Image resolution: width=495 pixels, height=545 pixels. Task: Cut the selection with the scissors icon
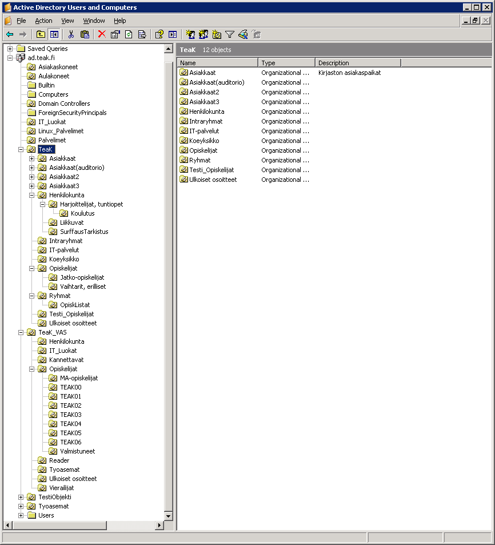[x=71, y=34]
